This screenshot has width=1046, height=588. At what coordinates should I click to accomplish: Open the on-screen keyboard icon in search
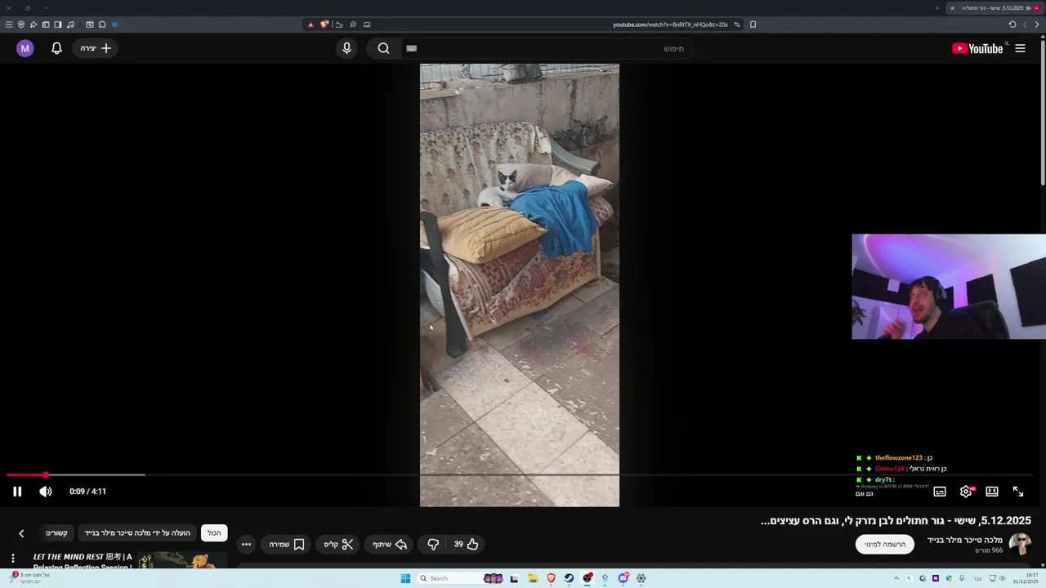412,48
